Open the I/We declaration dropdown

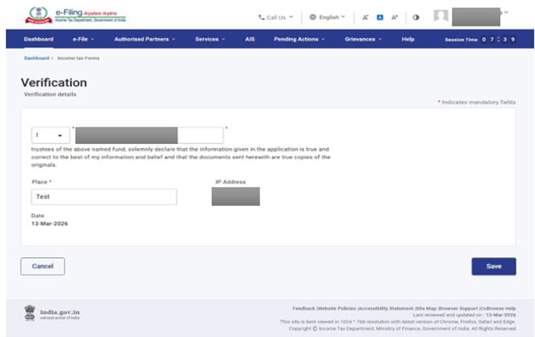(x=51, y=135)
